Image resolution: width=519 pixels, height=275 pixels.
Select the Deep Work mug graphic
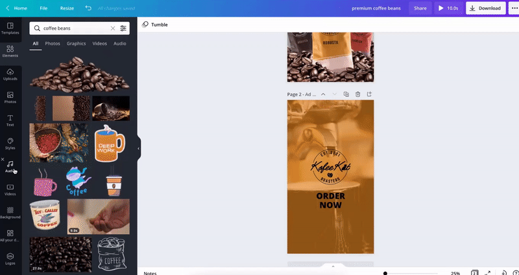[x=110, y=143]
